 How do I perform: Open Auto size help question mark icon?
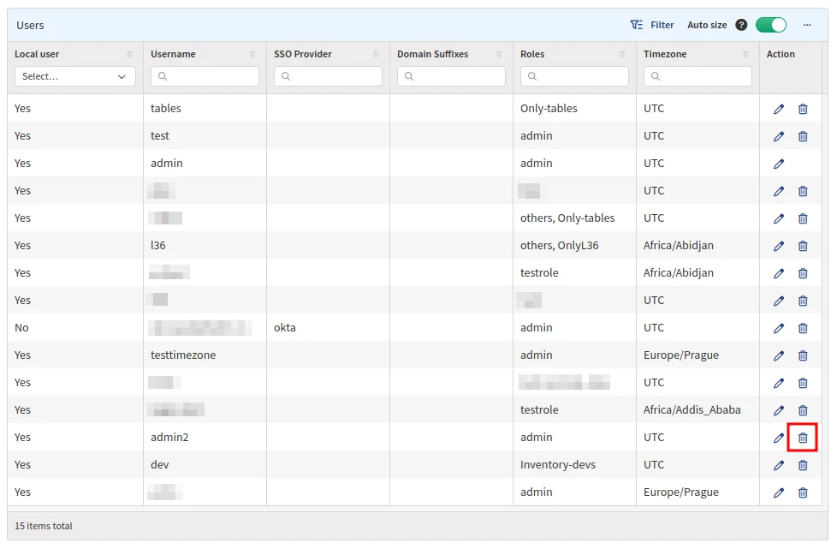[741, 25]
